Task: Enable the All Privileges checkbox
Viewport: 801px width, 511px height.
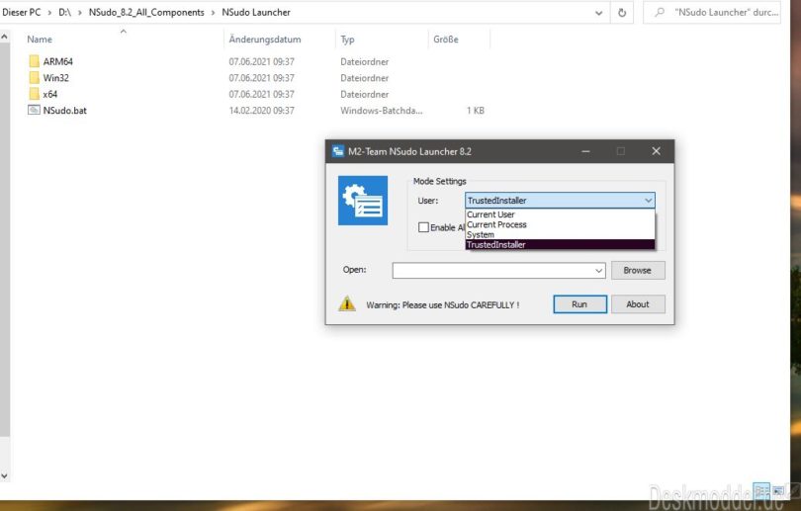Action: [x=423, y=227]
